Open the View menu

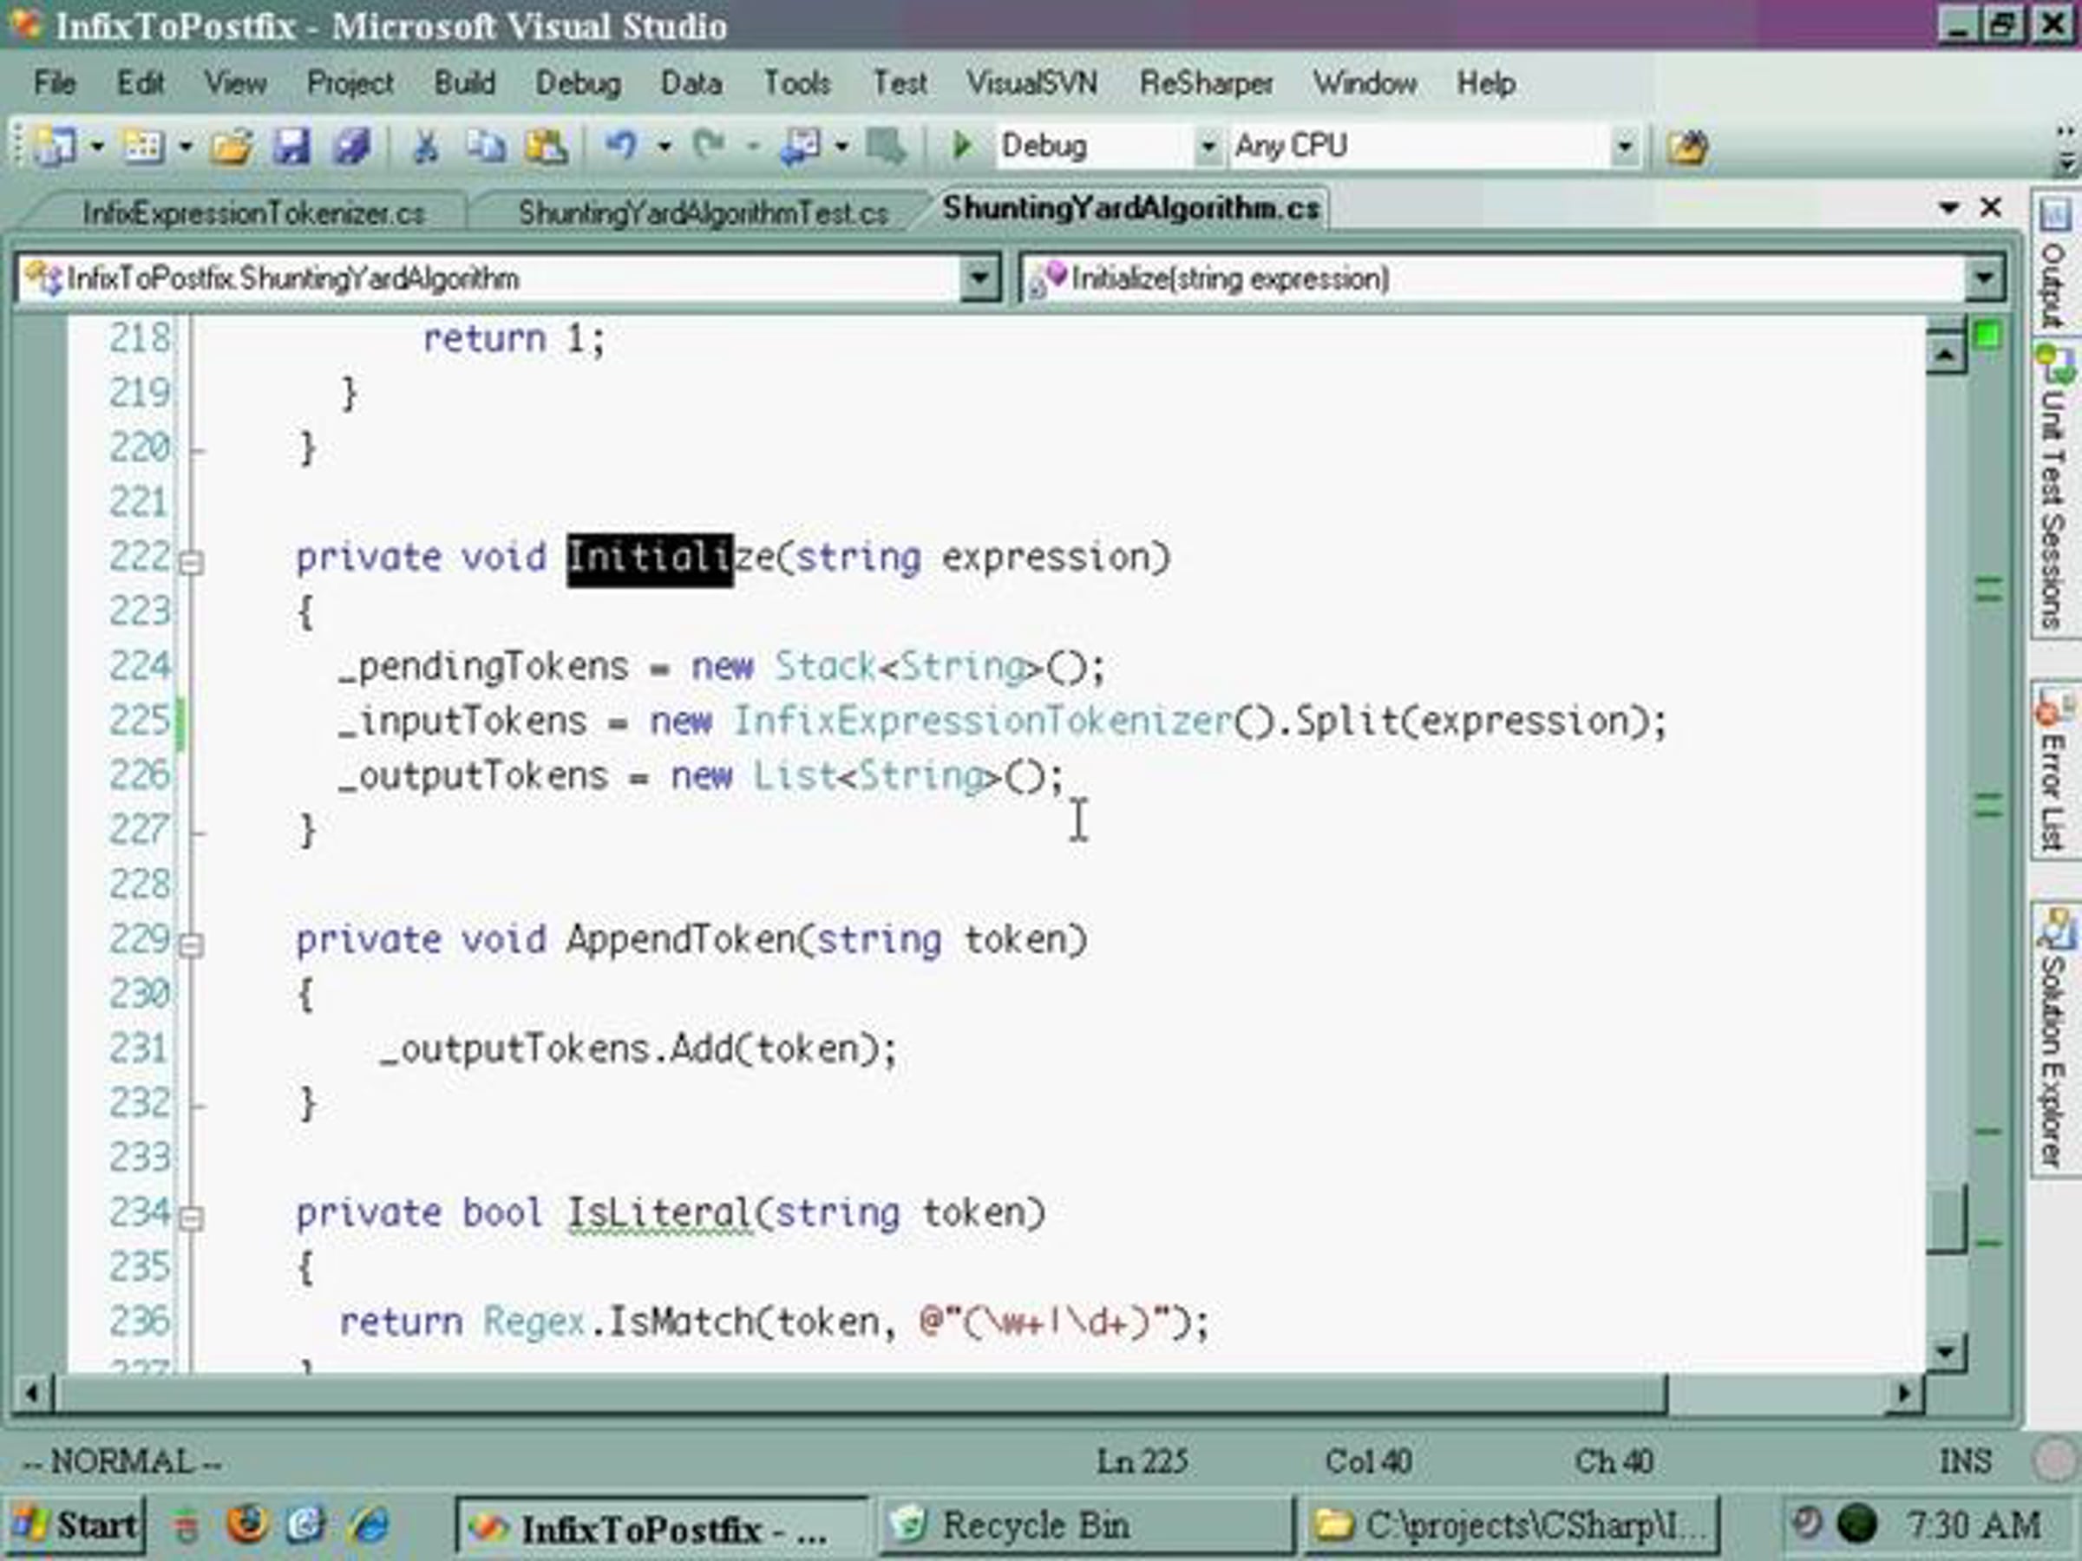(235, 84)
